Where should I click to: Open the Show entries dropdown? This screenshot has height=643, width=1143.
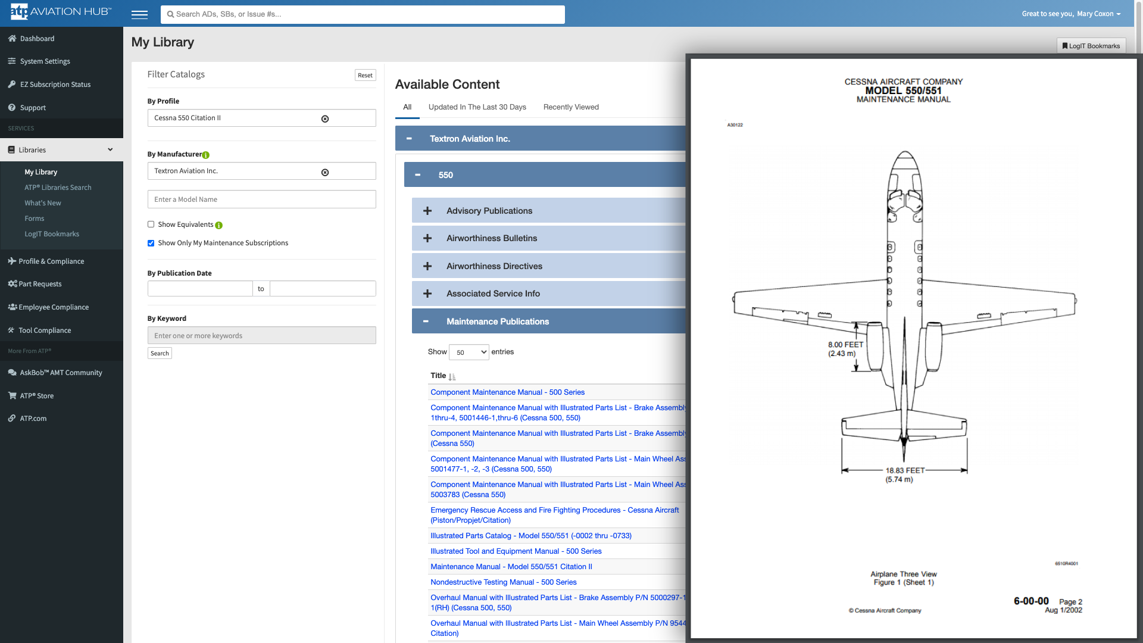[x=469, y=352]
